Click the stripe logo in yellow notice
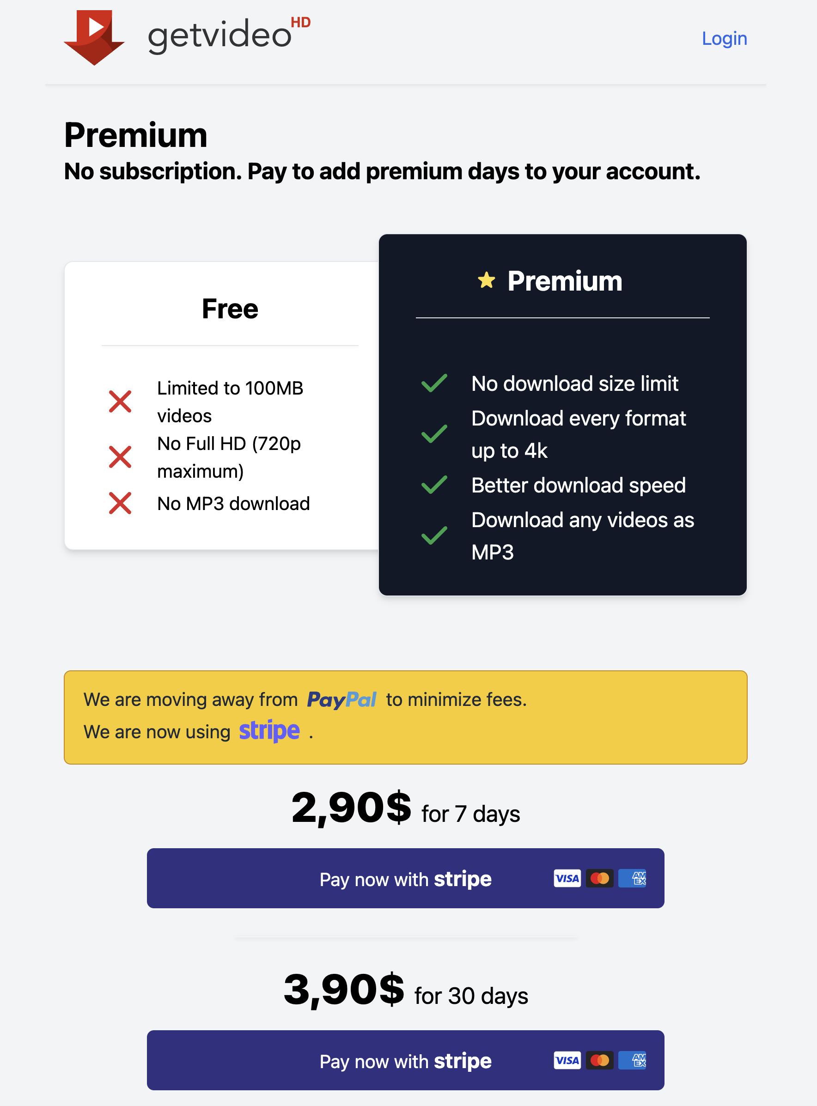817x1106 pixels. coord(269,731)
